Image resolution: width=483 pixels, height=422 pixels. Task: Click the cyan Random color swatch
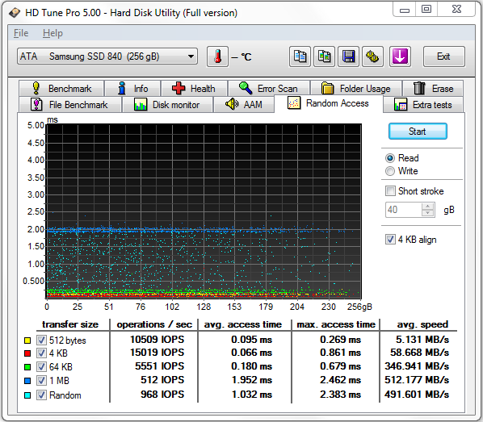point(27,395)
